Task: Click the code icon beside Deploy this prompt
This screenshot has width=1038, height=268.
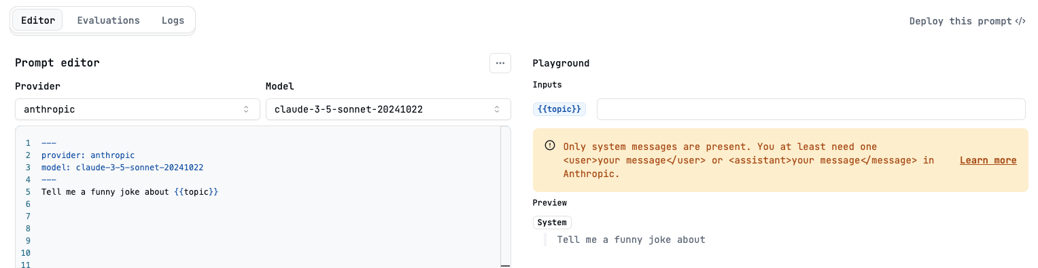Action: (x=1020, y=21)
